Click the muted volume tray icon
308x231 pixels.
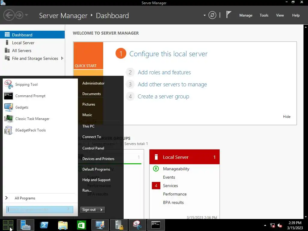pyautogui.click(x=280, y=225)
